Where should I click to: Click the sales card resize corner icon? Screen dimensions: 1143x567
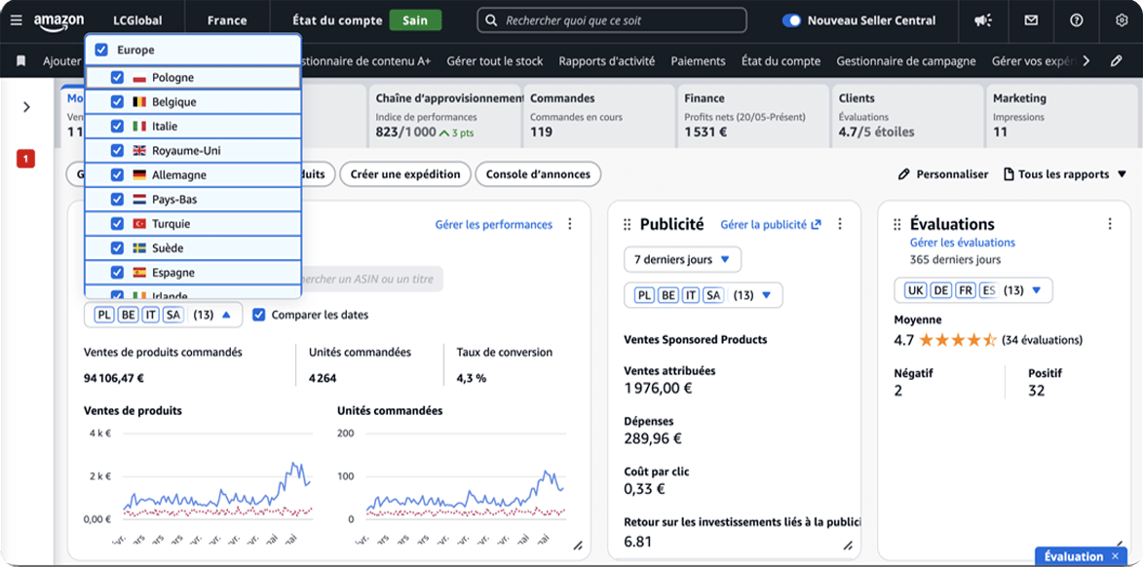pyautogui.click(x=578, y=545)
